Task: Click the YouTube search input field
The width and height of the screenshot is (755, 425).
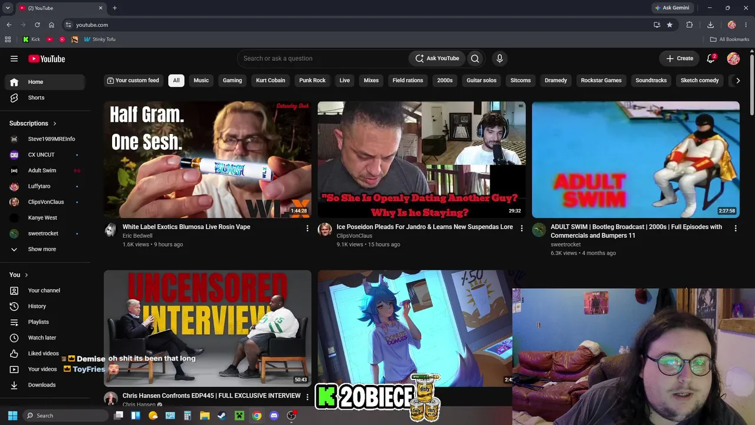Action: coord(323,58)
